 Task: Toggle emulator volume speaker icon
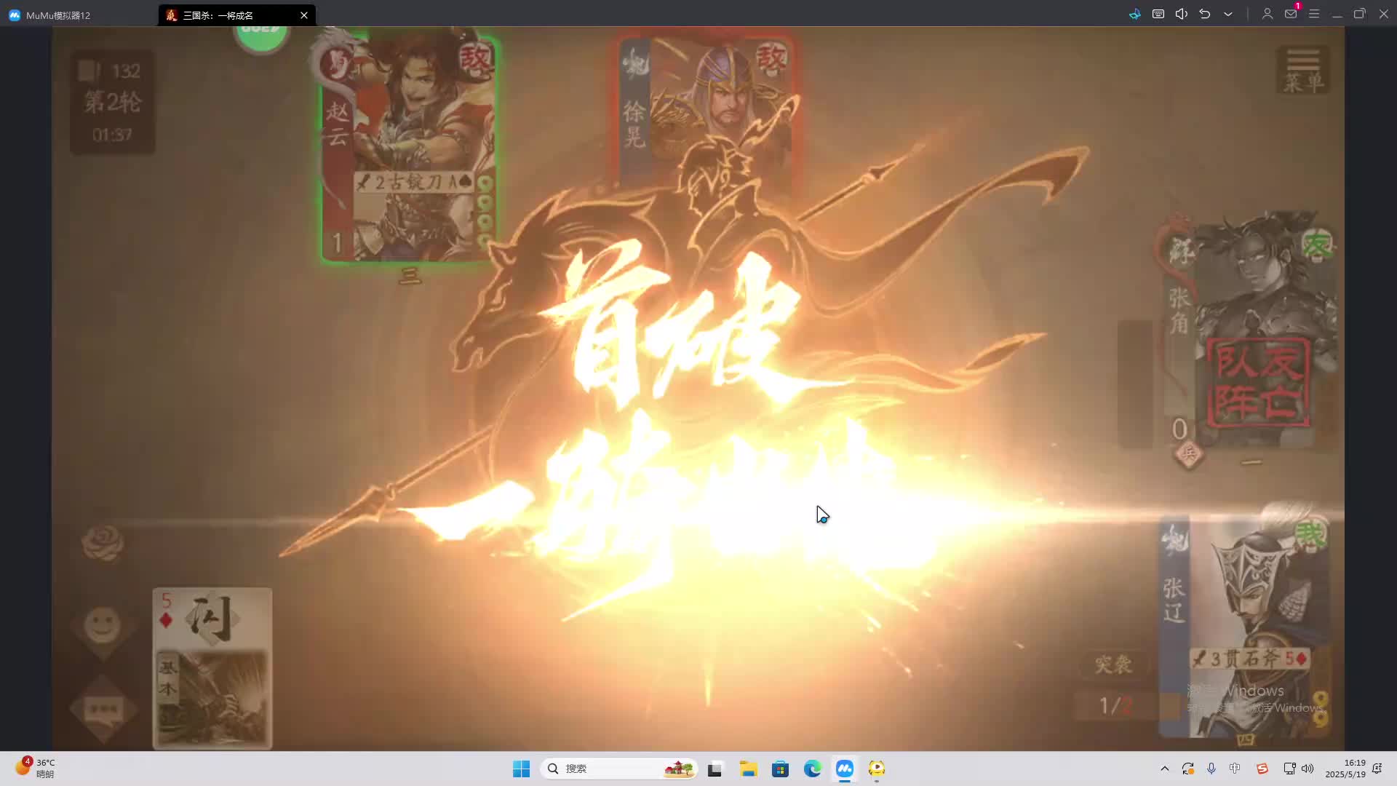(x=1182, y=14)
